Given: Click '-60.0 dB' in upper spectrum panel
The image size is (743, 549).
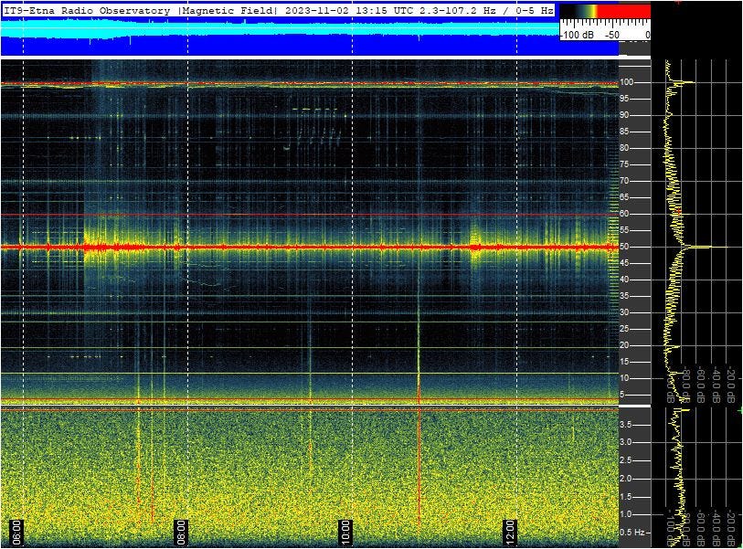Looking at the screenshot, I should 700,385.
